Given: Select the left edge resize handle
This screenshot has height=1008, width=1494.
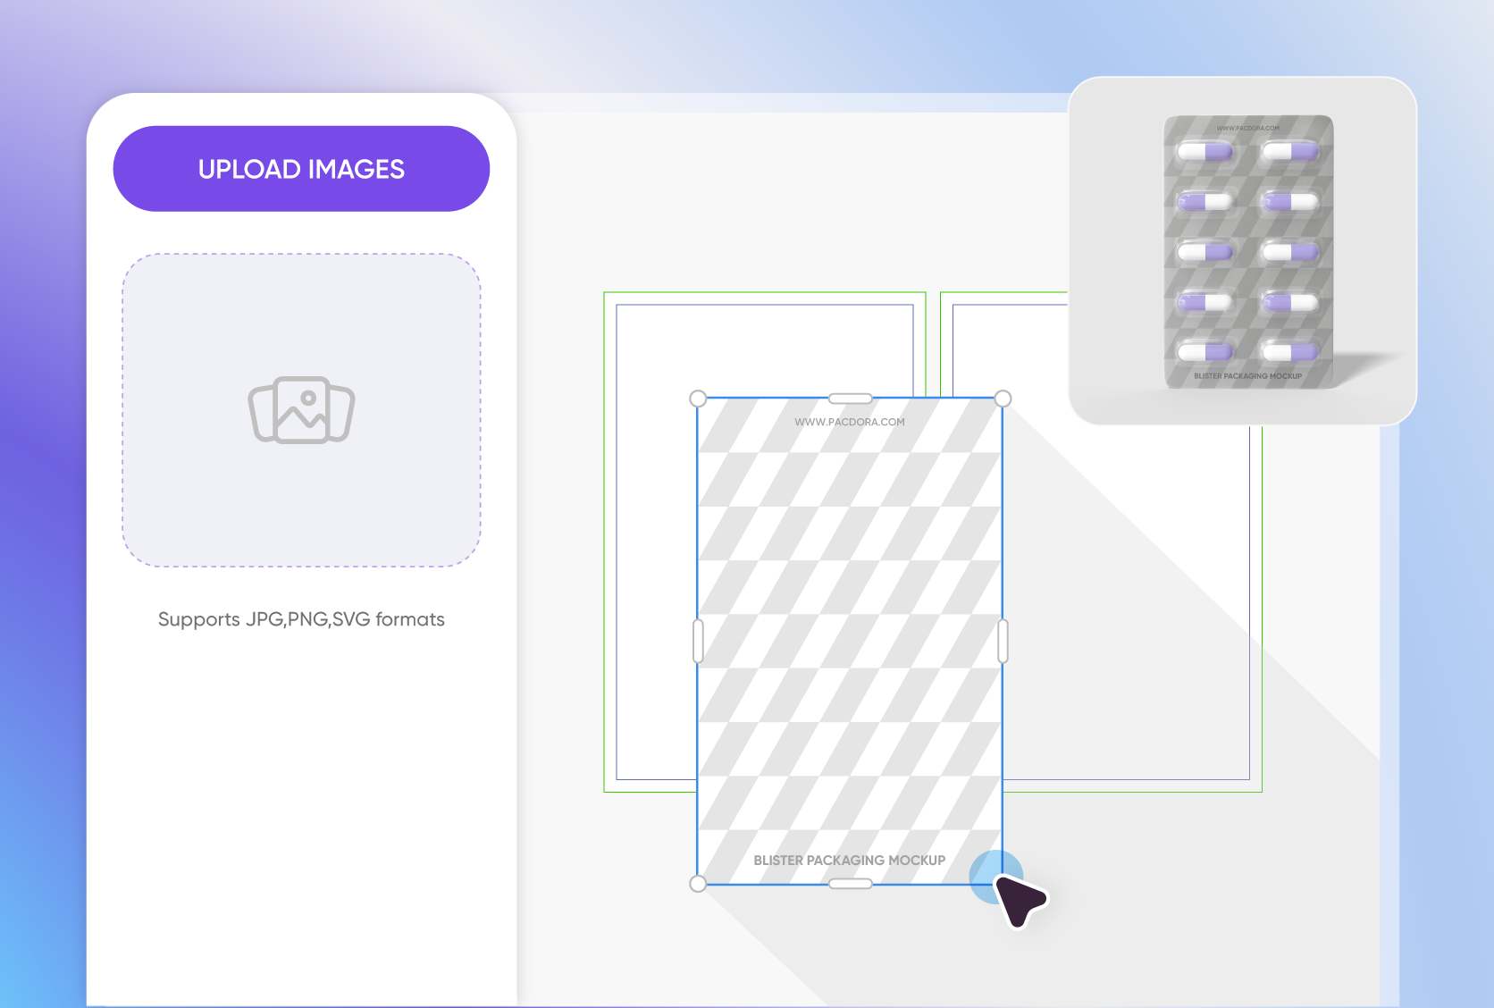Looking at the screenshot, I should coord(698,641).
